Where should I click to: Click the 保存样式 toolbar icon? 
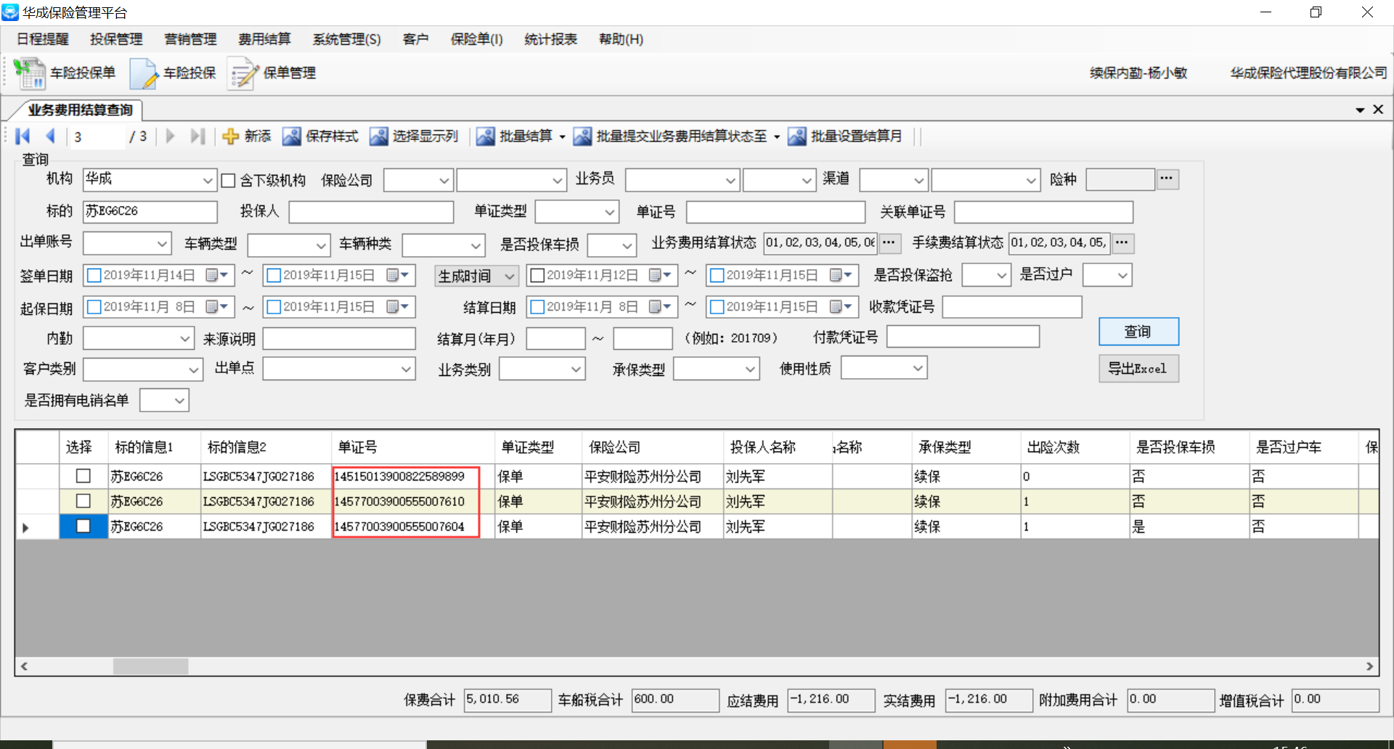[291, 136]
